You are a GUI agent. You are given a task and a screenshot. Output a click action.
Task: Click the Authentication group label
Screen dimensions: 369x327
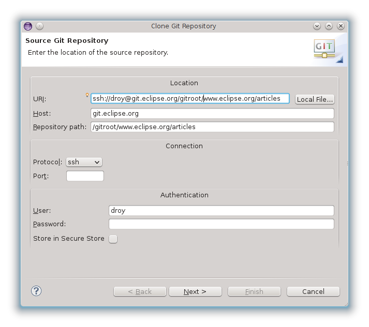(184, 195)
